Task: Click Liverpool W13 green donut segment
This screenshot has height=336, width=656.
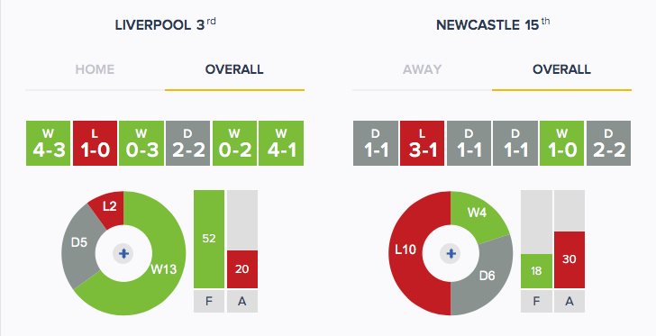Action: pyautogui.click(x=164, y=268)
